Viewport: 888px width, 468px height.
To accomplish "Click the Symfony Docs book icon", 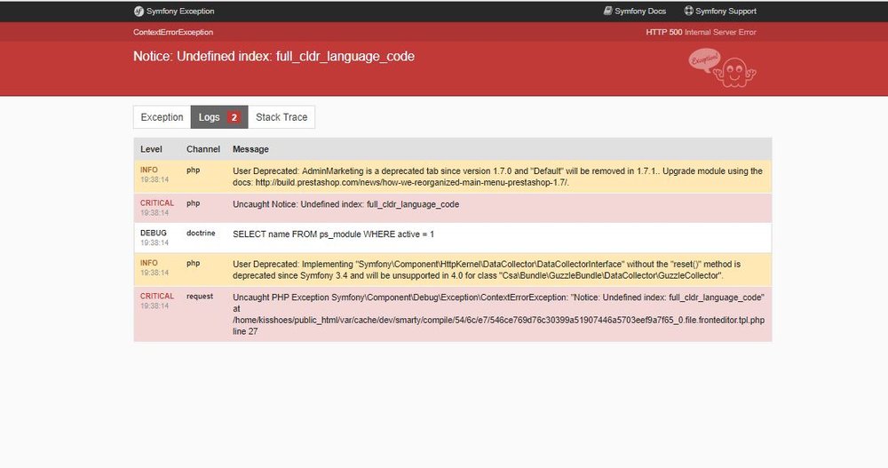I will (x=607, y=11).
